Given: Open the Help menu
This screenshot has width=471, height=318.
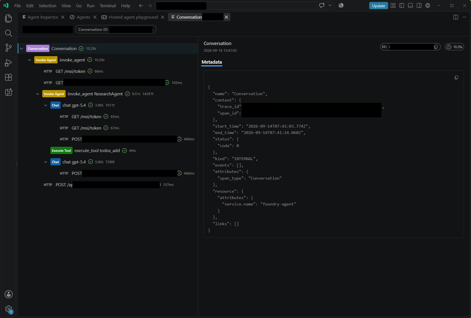Looking at the screenshot, I should pos(126,6).
